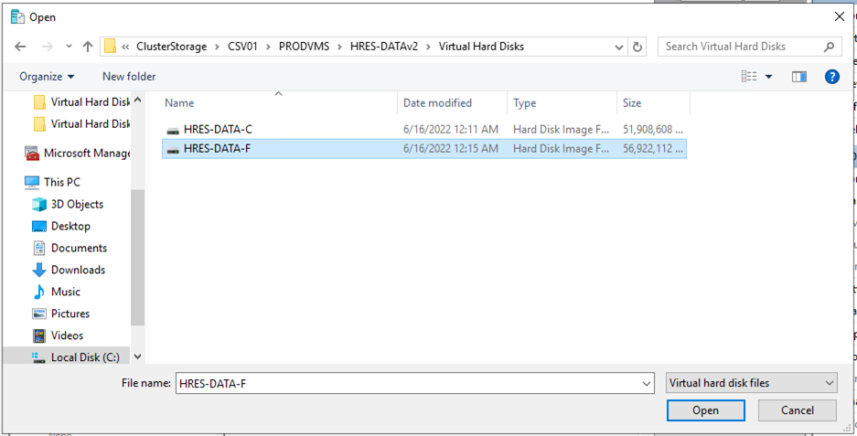
Task: Expand the Organize dropdown menu
Action: click(x=47, y=77)
